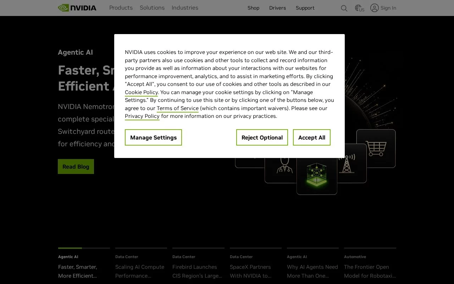The height and width of the screenshot is (284, 454).
Task: Click the Sign In user account icon
Action: pyautogui.click(x=375, y=8)
